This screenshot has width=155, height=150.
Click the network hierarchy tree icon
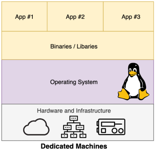point(74,127)
